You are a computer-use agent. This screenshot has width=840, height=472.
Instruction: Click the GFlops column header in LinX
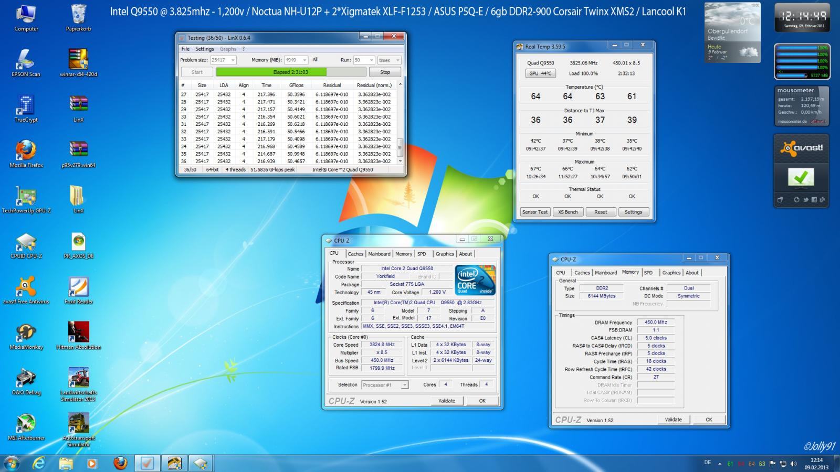click(x=296, y=85)
